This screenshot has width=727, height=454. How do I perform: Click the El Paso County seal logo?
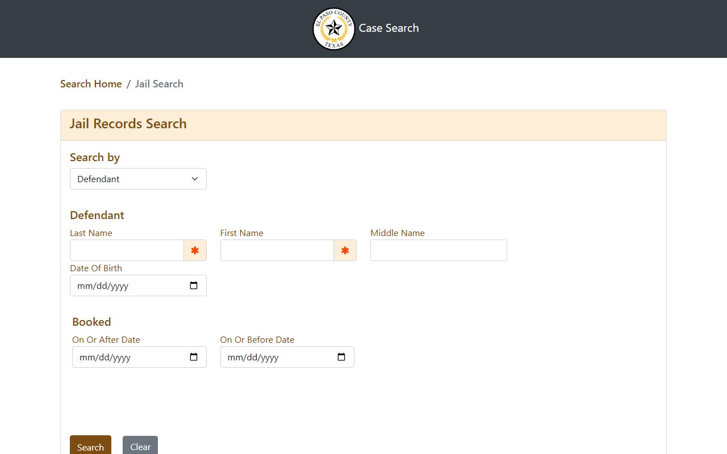click(334, 28)
